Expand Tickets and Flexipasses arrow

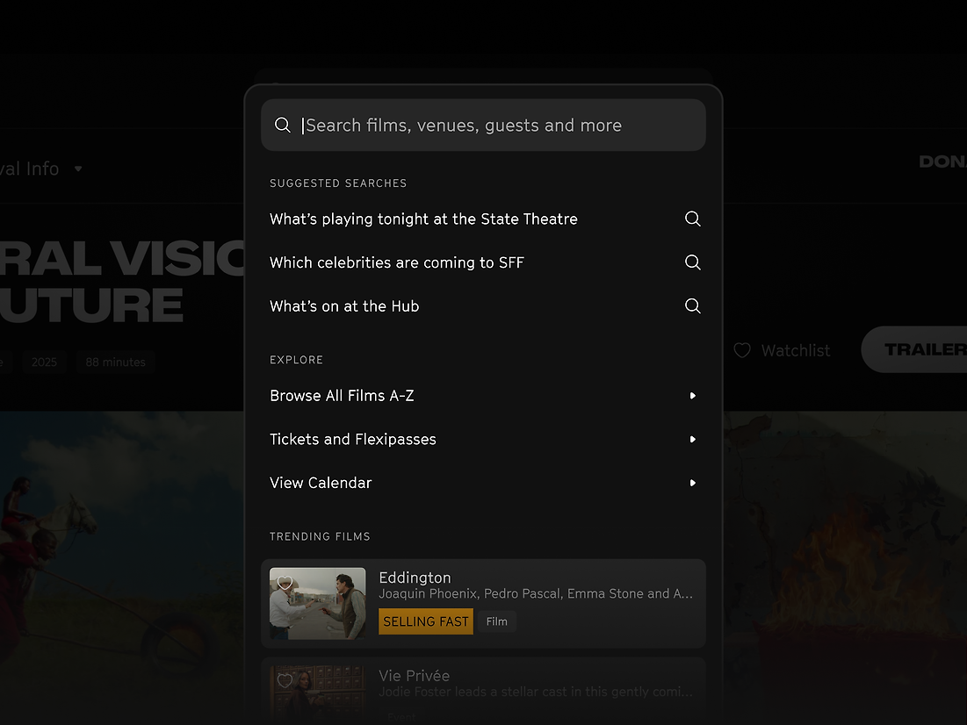pos(692,440)
